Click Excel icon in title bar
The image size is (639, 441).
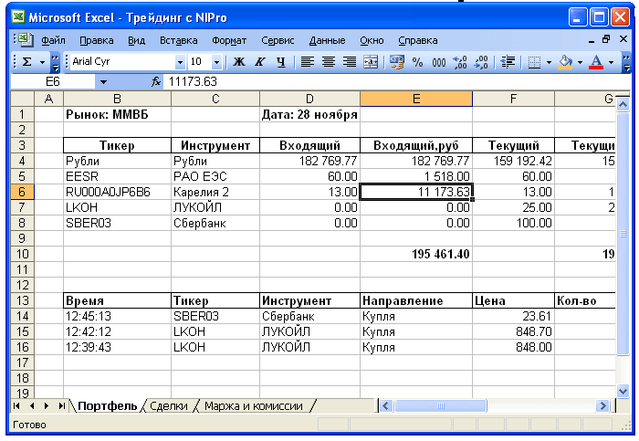[18, 17]
